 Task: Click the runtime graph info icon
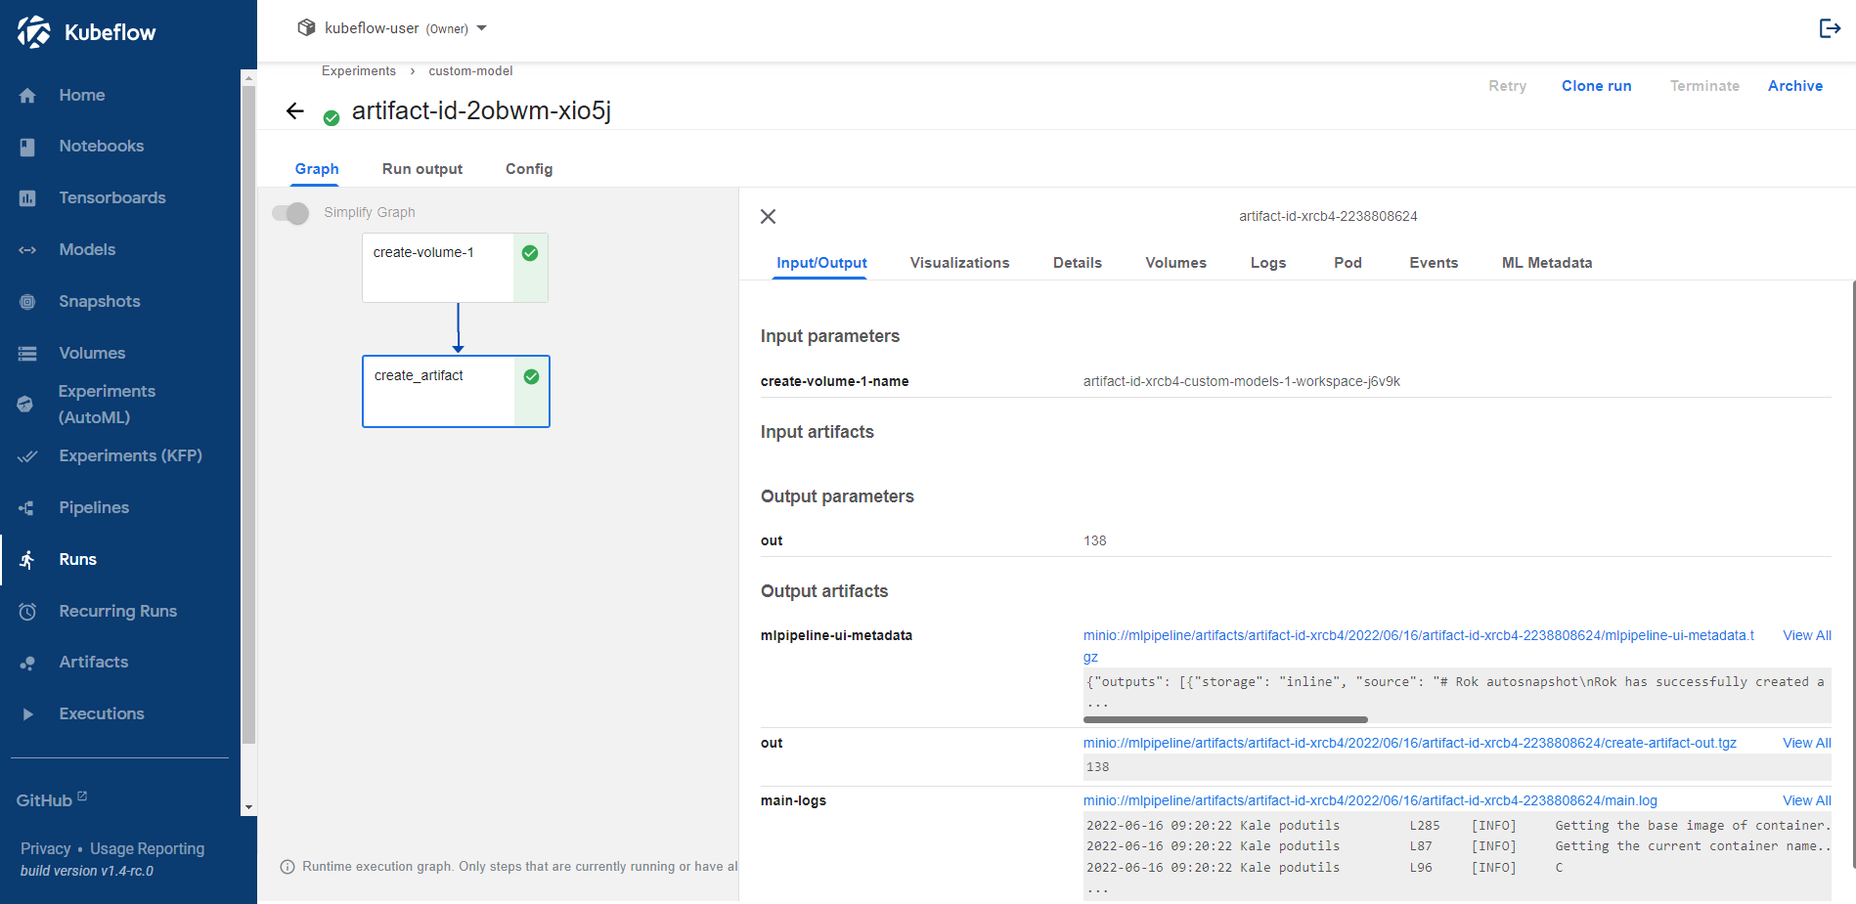(287, 867)
